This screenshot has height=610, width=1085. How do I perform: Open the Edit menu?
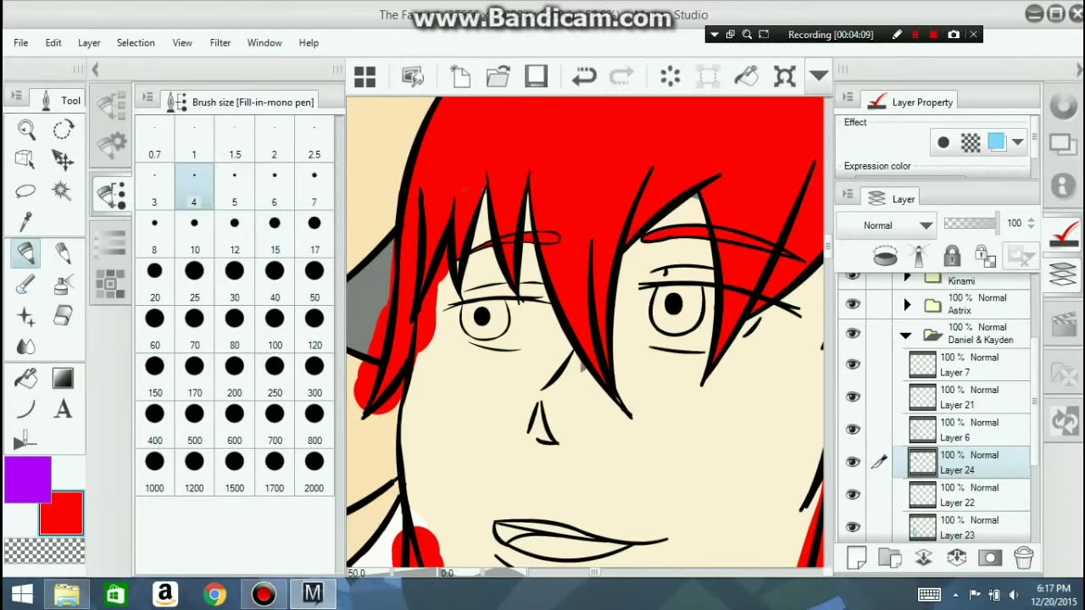53,42
